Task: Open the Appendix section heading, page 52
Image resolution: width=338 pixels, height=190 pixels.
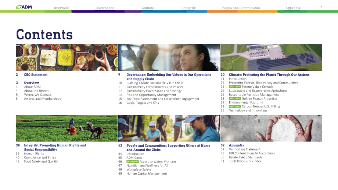Action: click(x=236, y=145)
